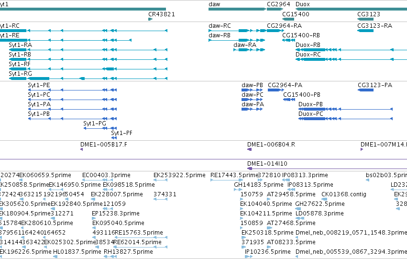Select the RE15763.5prime EST label

tap(139, 233)
